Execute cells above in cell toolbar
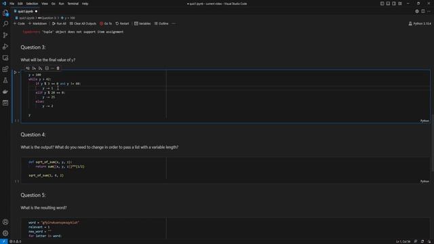Screen dimensions: 434x244 pyautogui.click(x=34, y=68)
